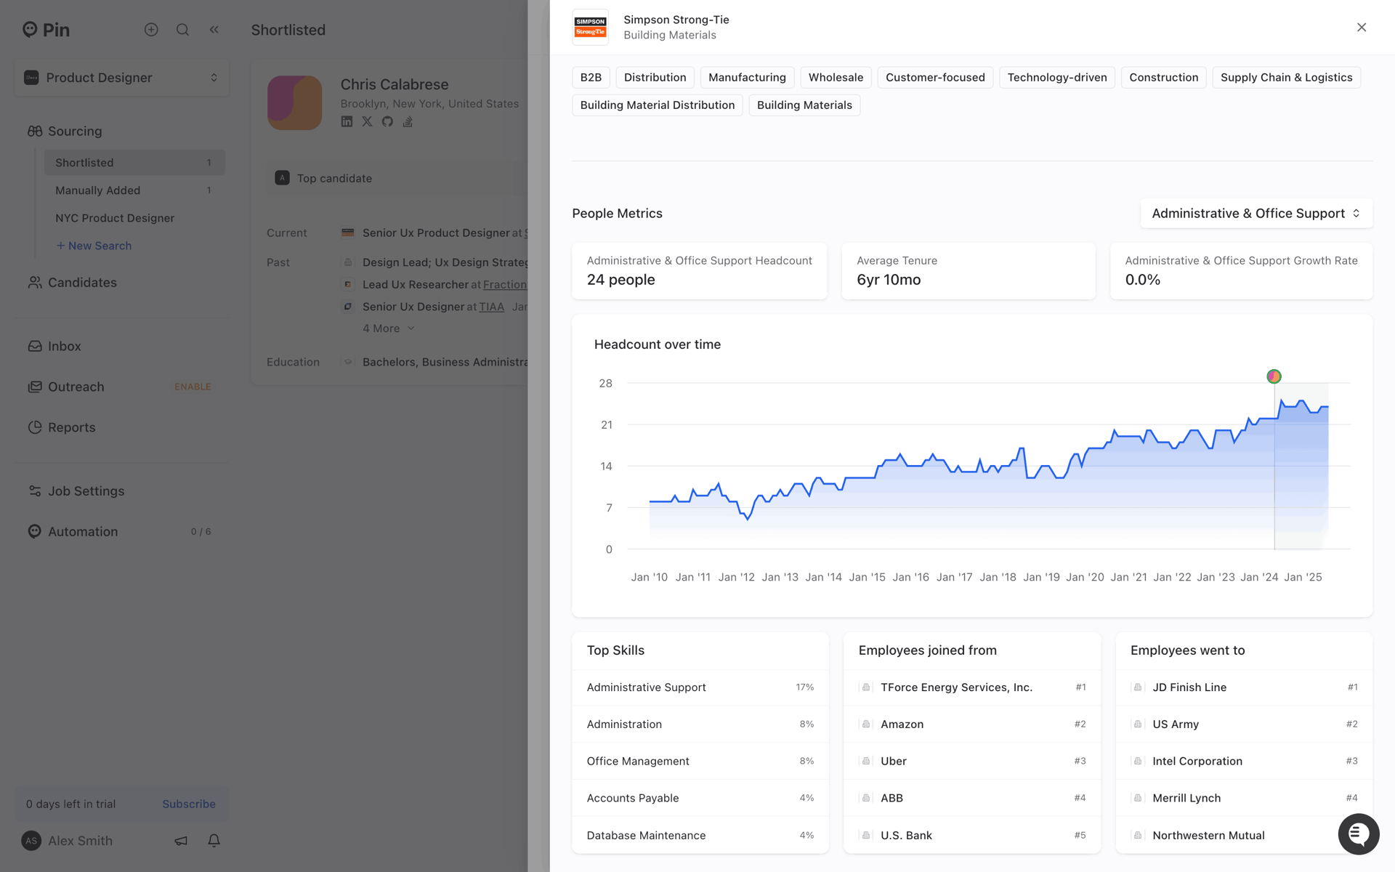Expand 4 More past positions
This screenshot has height=872, width=1395.
click(x=389, y=328)
